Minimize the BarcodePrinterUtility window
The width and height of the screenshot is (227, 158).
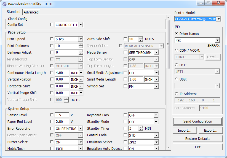coord(200,3)
